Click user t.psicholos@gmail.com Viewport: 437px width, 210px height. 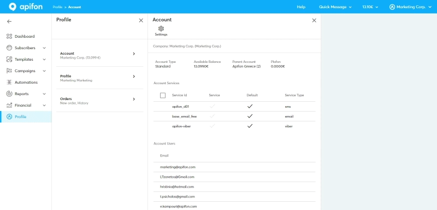[x=177, y=196]
